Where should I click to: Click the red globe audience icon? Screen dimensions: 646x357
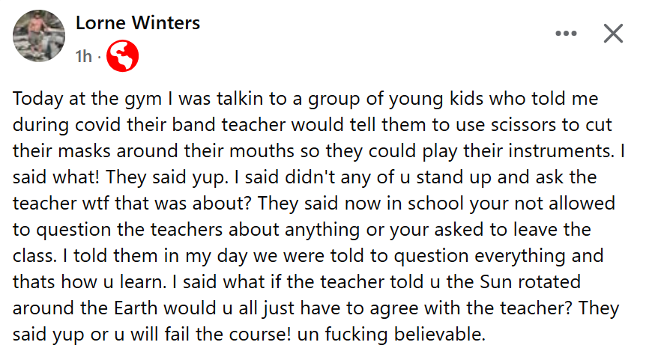coord(123,56)
